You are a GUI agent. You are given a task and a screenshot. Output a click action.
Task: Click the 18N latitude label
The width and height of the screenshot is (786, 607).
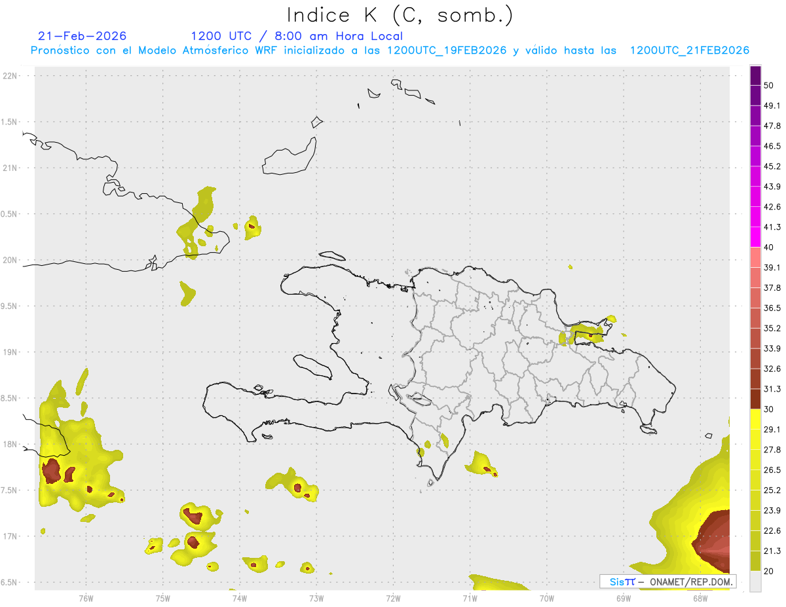(x=10, y=445)
